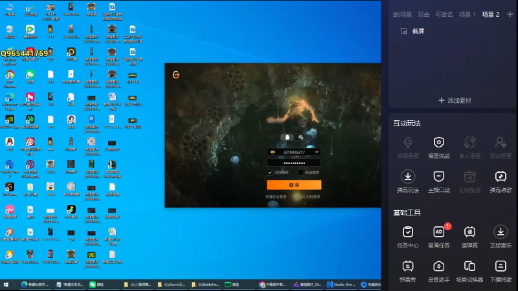Select the 游场景 scene tab
The width and height of the screenshot is (518, 291).
click(x=402, y=14)
